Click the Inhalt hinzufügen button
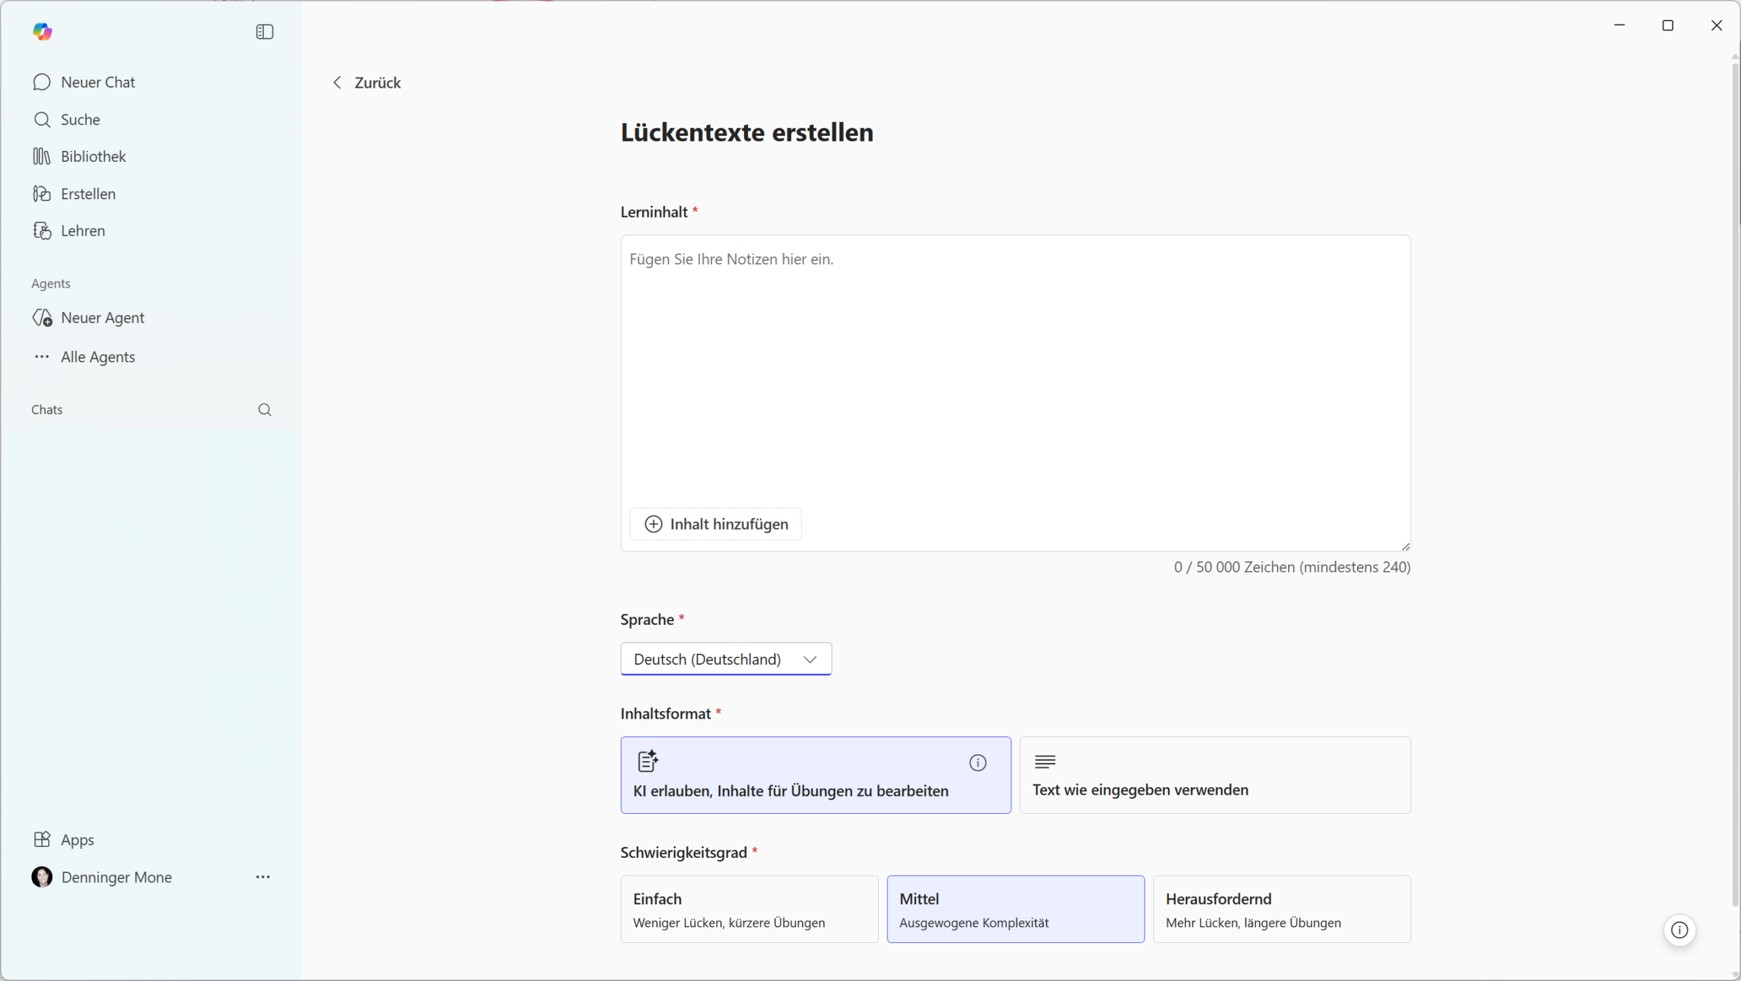The image size is (1741, 981). [715, 524]
